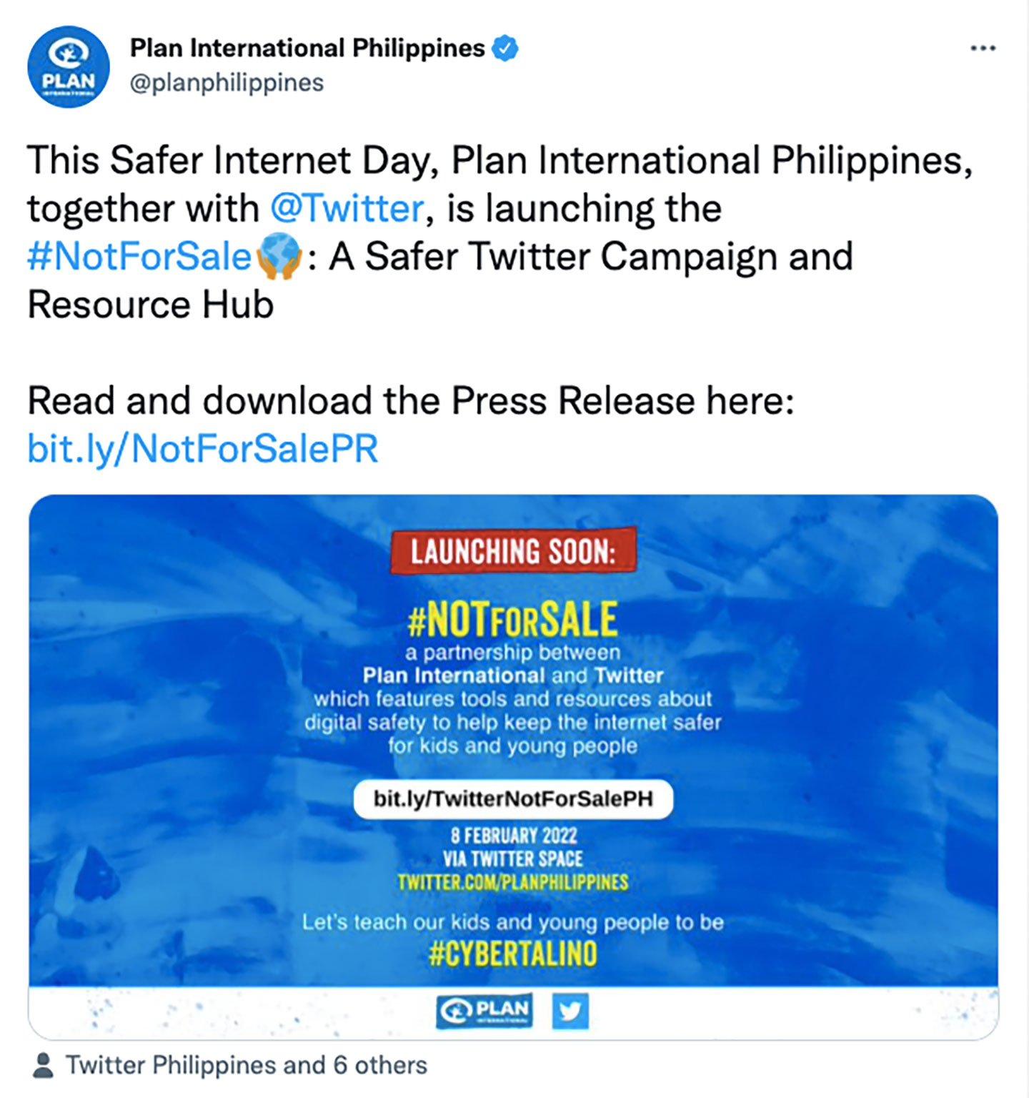Image resolution: width=1029 pixels, height=1098 pixels.
Task: Open the bit.ly/NotForSalePR press release link
Action: [203, 449]
